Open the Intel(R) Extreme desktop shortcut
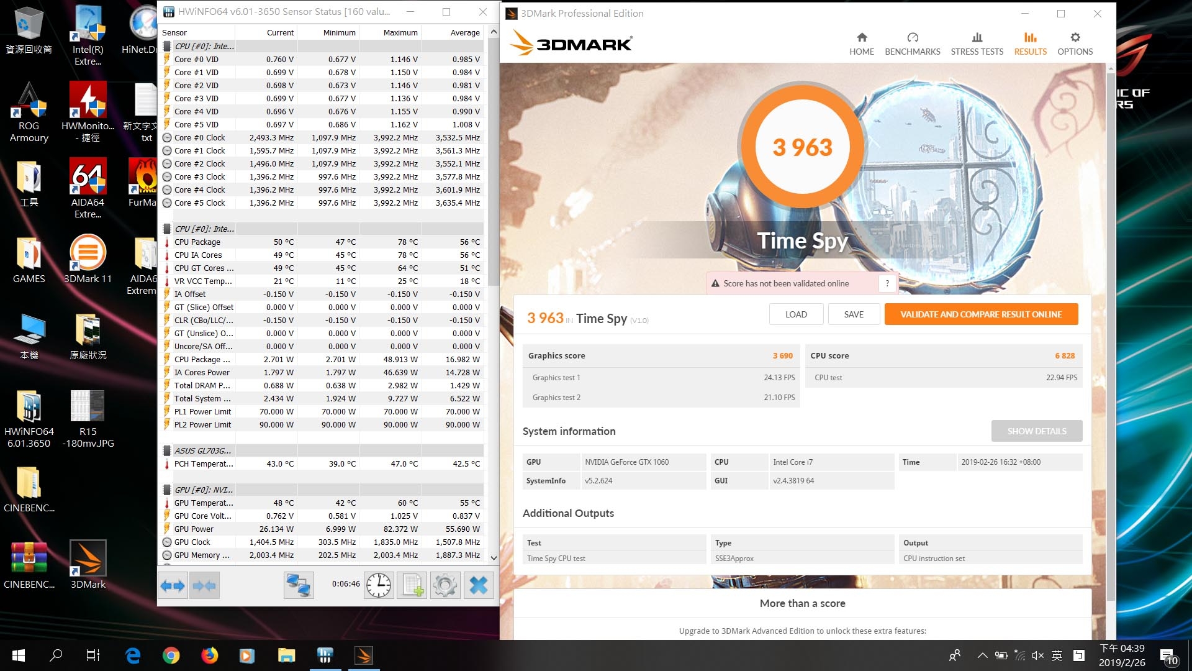 pyautogui.click(x=88, y=35)
